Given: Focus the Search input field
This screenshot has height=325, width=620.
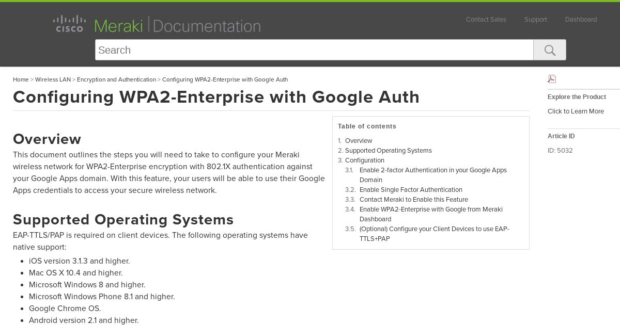Looking at the screenshot, I should [314, 50].
